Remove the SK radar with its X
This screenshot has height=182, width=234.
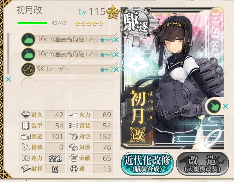[116, 70]
